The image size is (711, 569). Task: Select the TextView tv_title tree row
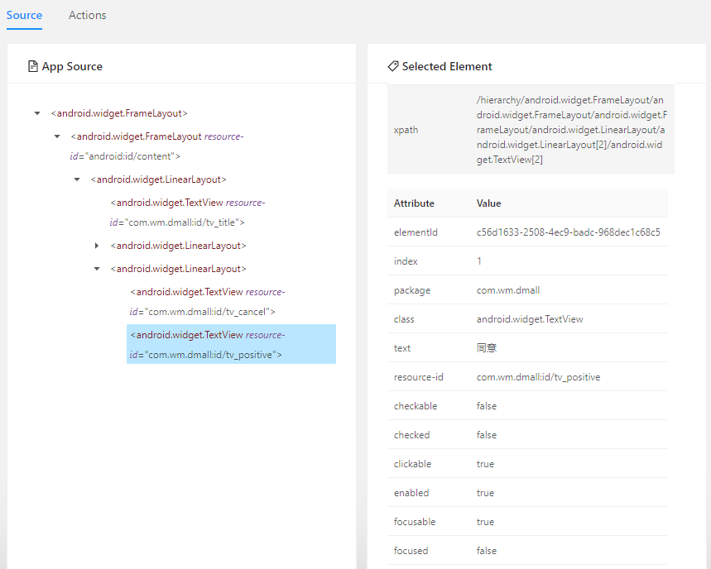click(x=188, y=213)
